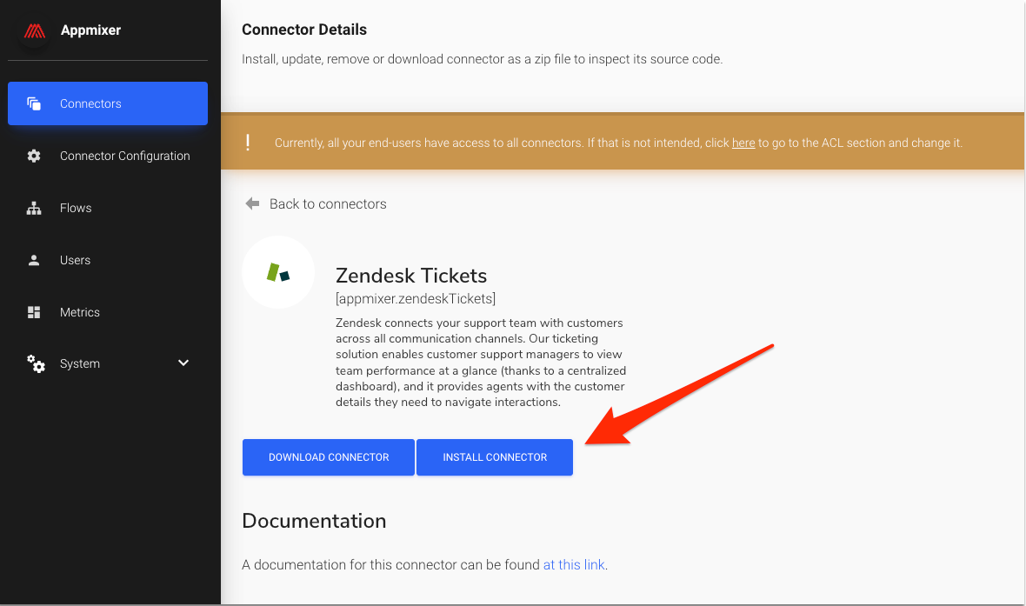Image resolution: width=1026 pixels, height=606 pixels.
Task: Open the Users menu item
Action: (x=75, y=260)
